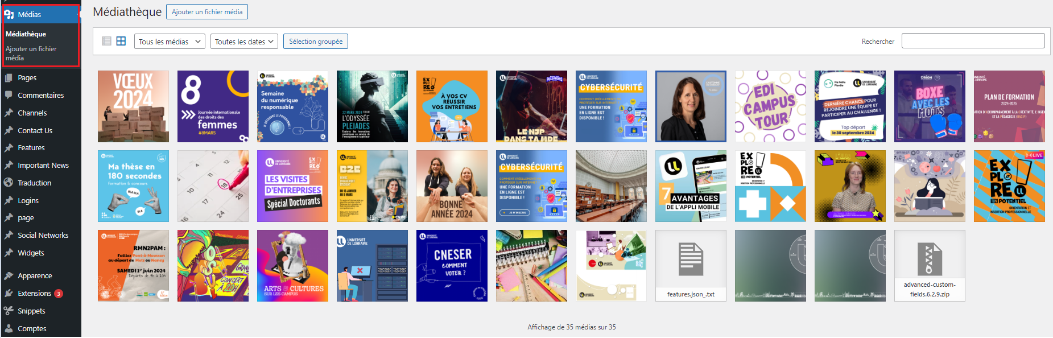Open Commentaires via its speech bubble icon
Screen dimensions: 1053x338
9,95
